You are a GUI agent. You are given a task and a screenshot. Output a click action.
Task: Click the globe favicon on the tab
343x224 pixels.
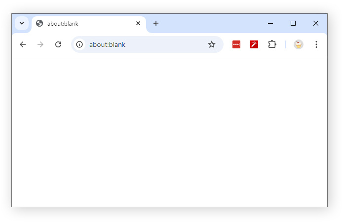[x=39, y=23]
